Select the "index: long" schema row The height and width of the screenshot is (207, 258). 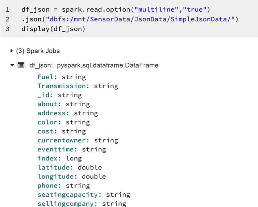click(60, 158)
